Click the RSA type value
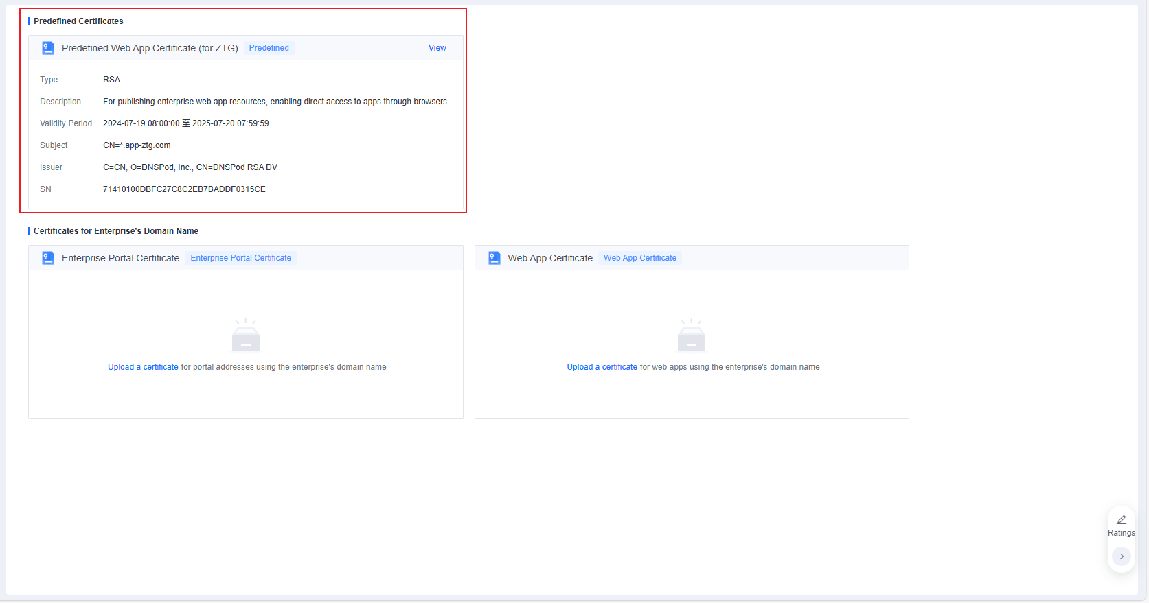The height and width of the screenshot is (603, 1149). pos(112,80)
